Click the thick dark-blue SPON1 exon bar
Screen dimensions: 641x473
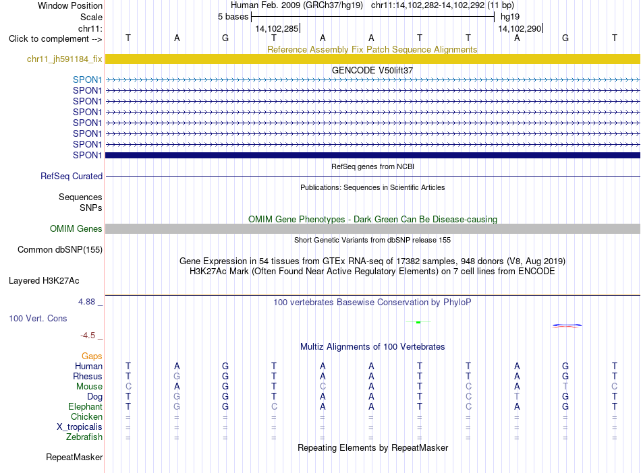pos(372,155)
